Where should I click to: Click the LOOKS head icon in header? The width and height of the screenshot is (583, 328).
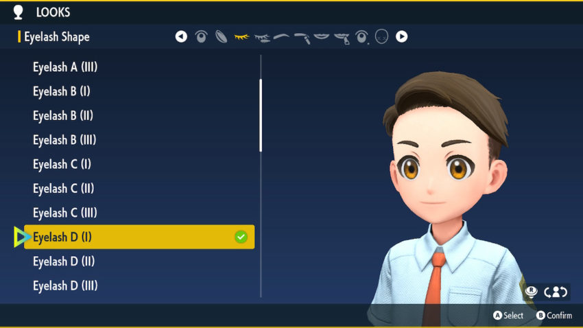pyautogui.click(x=19, y=12)
